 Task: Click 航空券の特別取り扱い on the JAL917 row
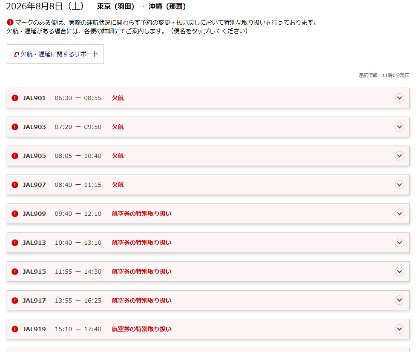[141, 300]
